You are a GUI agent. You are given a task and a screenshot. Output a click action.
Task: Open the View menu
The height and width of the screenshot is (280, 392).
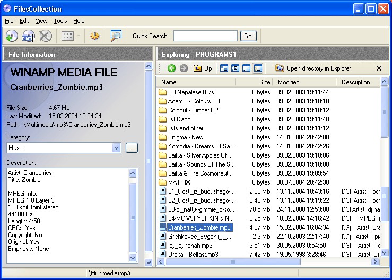point(41,21)
